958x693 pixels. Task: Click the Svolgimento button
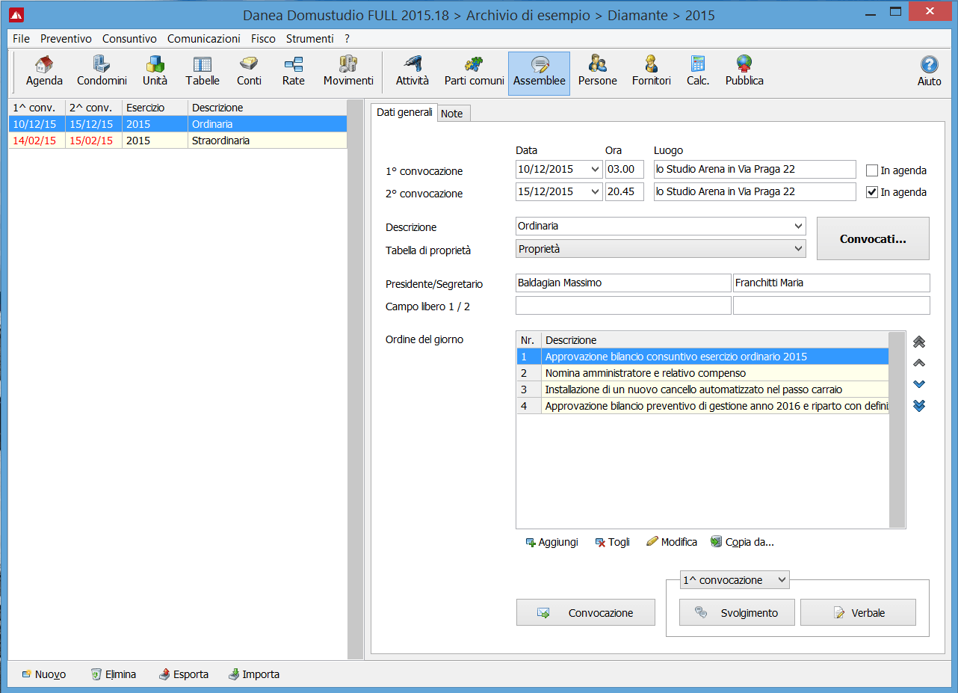(x=737, y=612)
